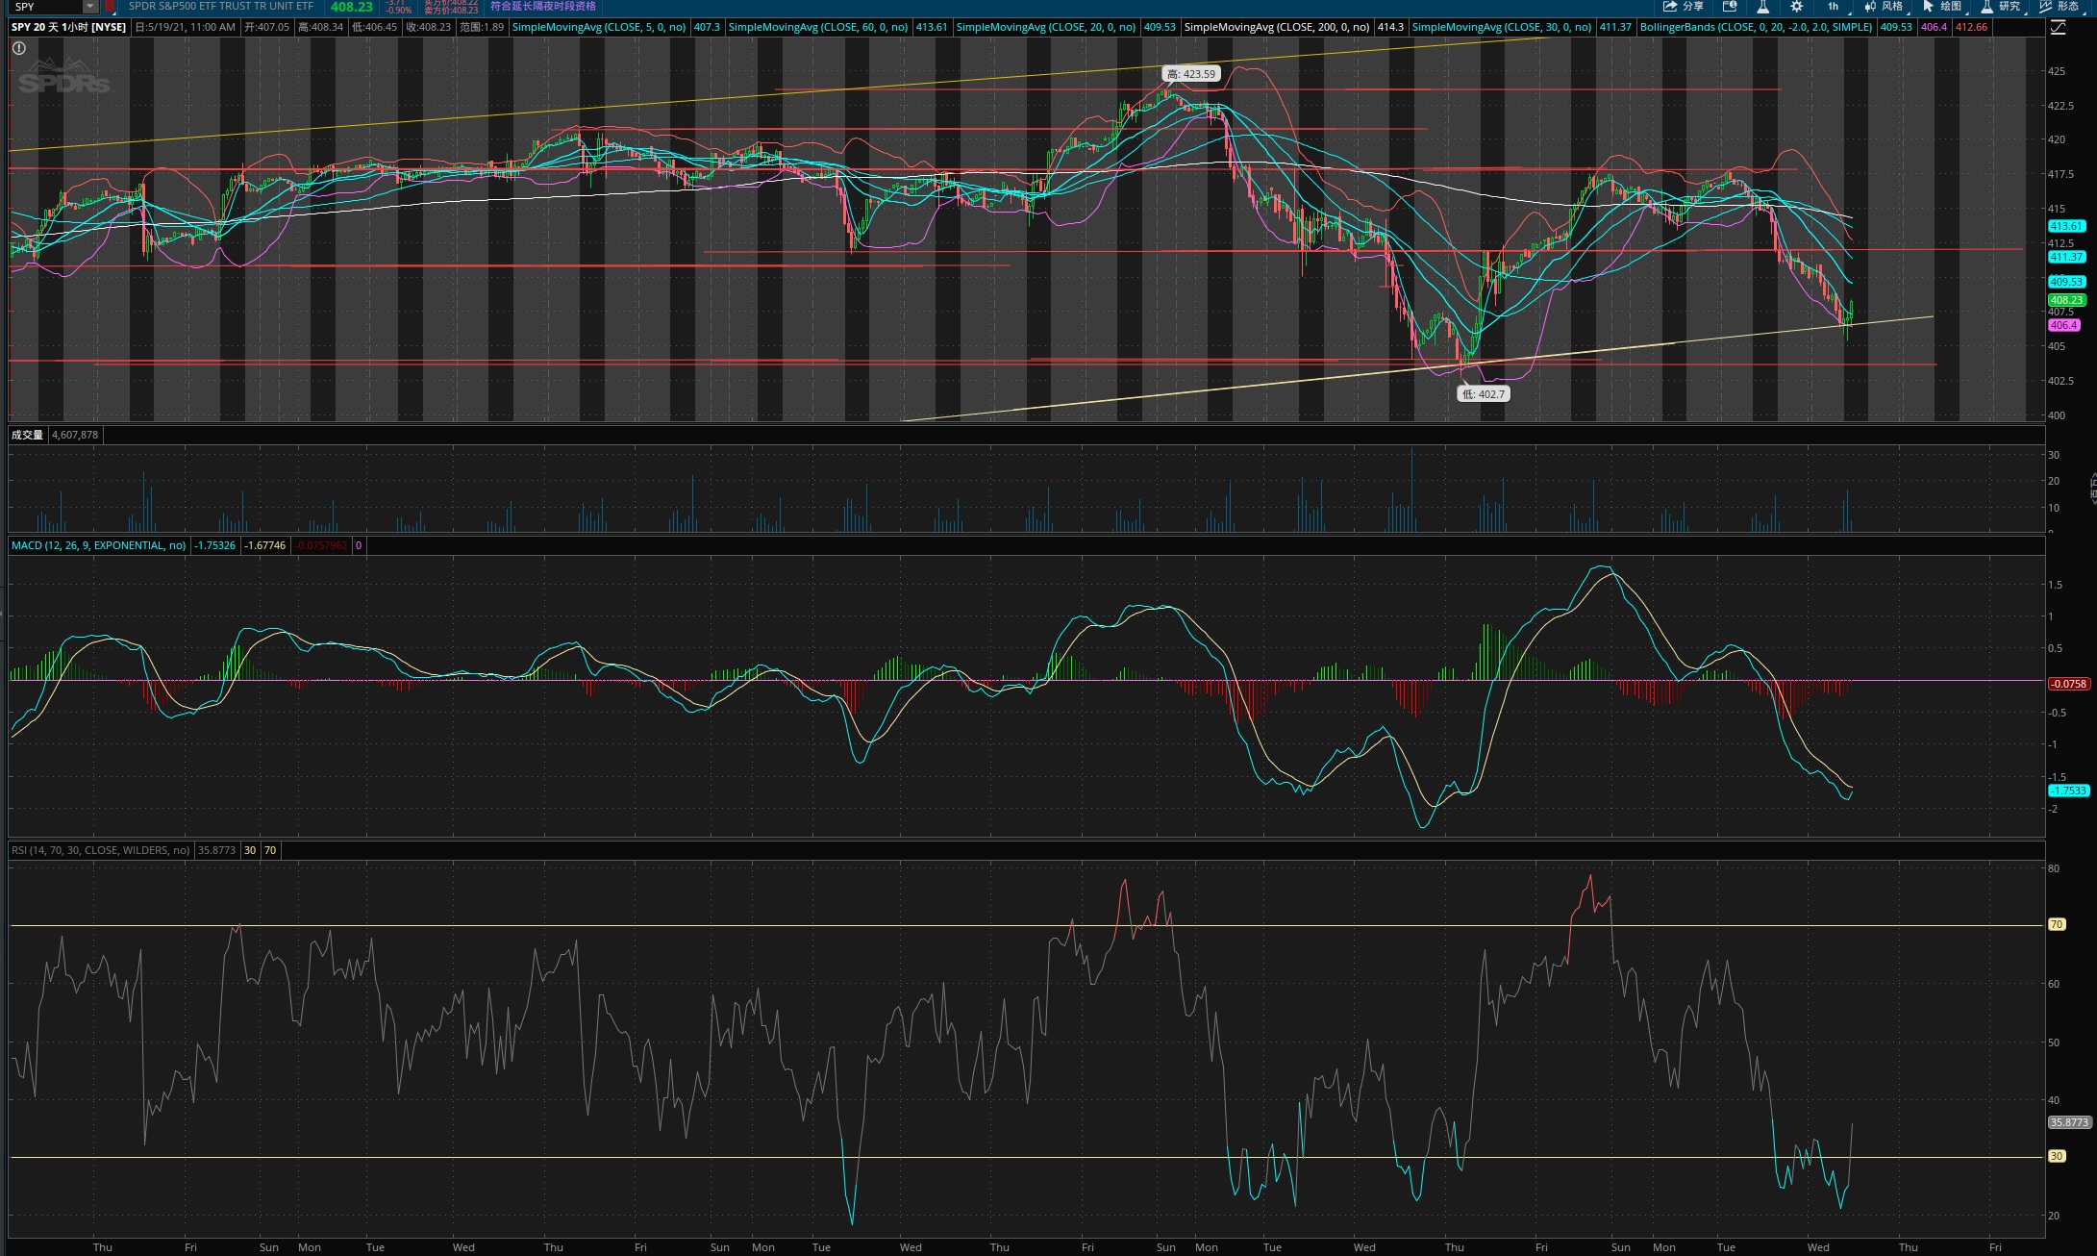Click the 成交量 volume label
The height and width of the screenshot is (1256, 2097).
(27, 435)
